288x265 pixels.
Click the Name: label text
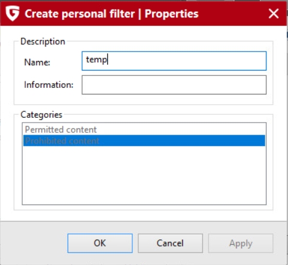tap(37, 62)
